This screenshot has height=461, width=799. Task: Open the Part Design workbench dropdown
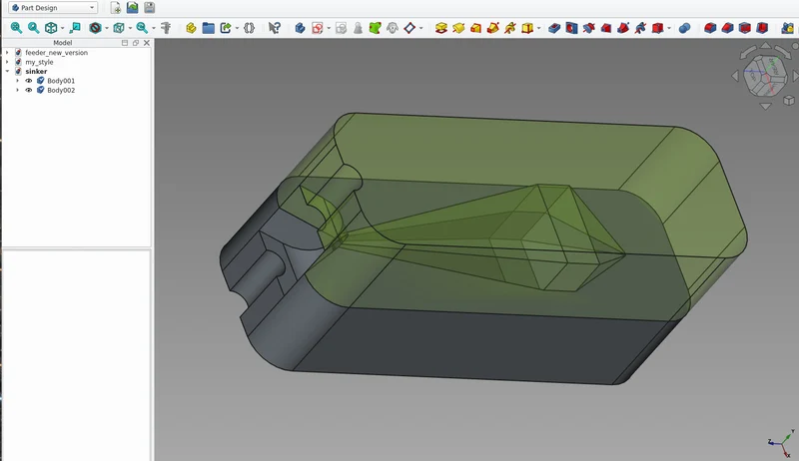pyautogui.click(x=53, y=8)
